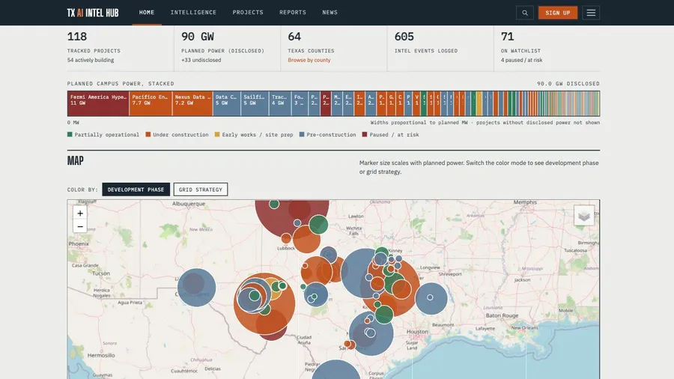Viewport: 674px width, 379px height.
Task: Click the blue Pre-construction legend square
Action: click(302, 135)
